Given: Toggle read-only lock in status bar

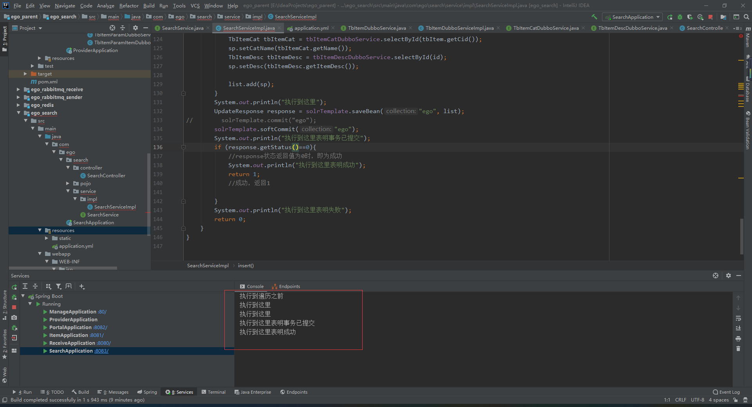Looking at the screenshot, I should [x=736, y=400].
